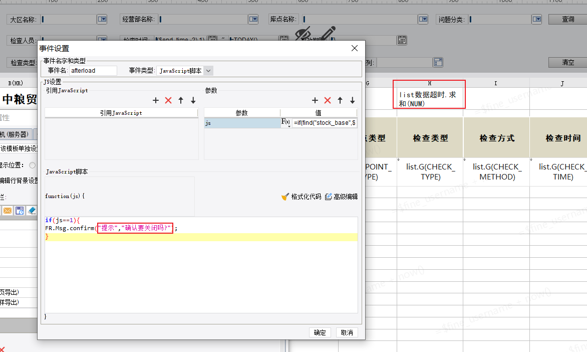Delete the parameter with red X icon
The width and height of the screenshot is (587, 352).
[x=328, y=100]
